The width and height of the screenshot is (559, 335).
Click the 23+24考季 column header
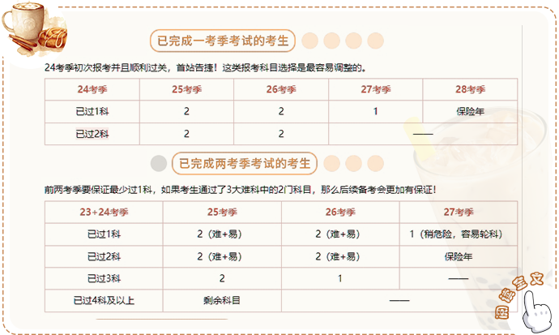tap(104, 212)
